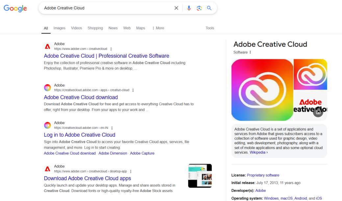Switch to the Images tab
The width and height of the screenshot is (342, 201).
(59, 28)
